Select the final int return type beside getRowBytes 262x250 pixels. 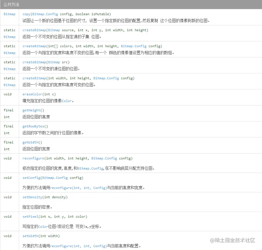coord(8,130)
